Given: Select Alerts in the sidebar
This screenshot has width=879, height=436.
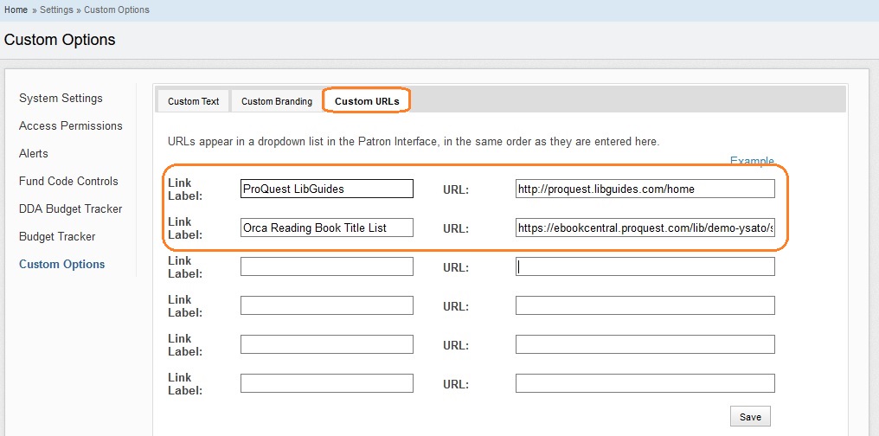Looking at the screenshot, I should click(x=34, y=154).
